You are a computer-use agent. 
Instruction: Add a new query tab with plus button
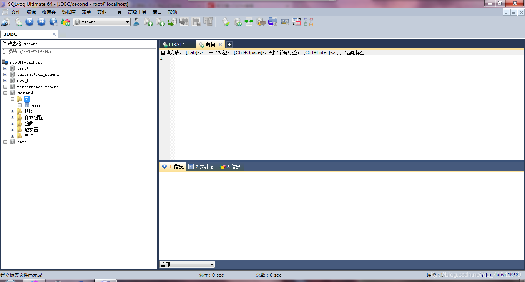(229, 44)
